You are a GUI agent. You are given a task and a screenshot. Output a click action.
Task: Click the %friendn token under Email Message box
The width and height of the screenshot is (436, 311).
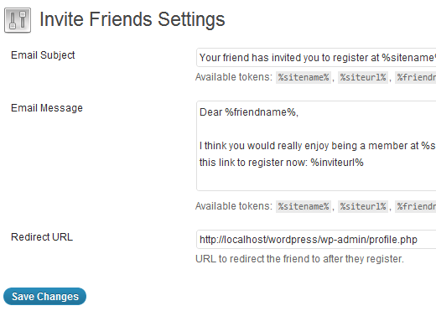tap(416, 206)
